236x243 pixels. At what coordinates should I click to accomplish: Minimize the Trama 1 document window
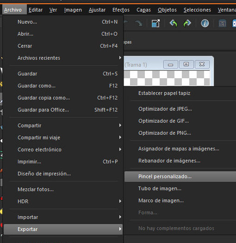pyautogui.click(x=170, y=64)
